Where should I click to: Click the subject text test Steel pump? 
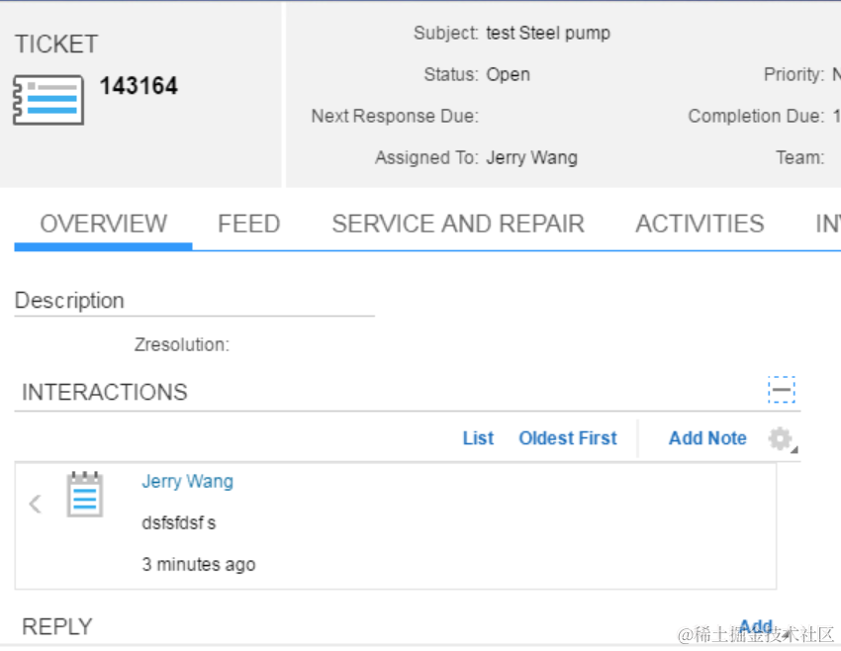click(x=548, y=34)
